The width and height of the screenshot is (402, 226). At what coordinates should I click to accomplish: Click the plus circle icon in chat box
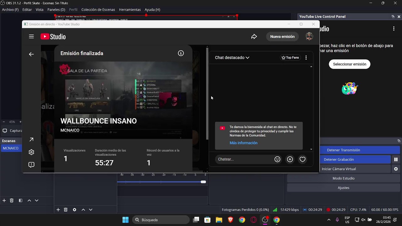(290, 159)
